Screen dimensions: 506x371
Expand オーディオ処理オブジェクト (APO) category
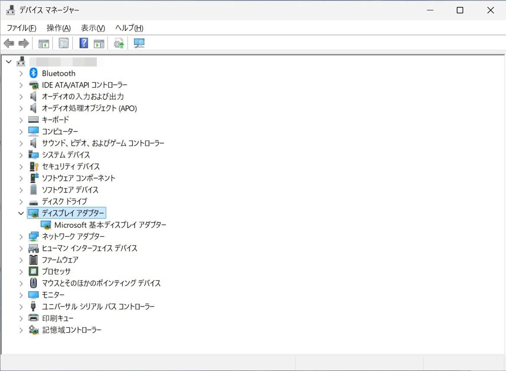point(21,108)
